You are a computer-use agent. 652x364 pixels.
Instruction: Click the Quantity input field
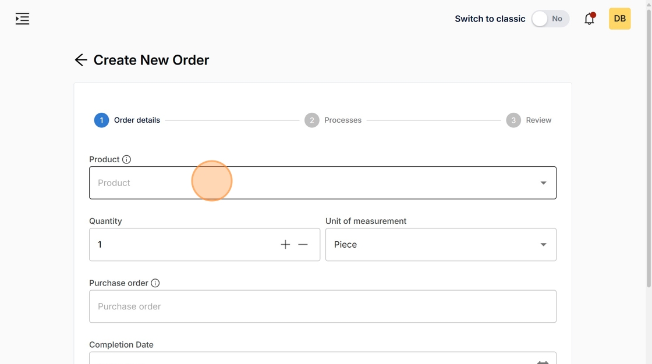coord(180,245)
